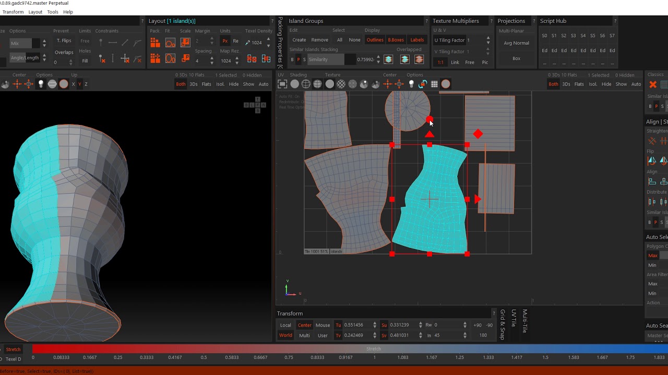This screenshot has height=375, width=668.
Task: Switch units to Px
Action: click(x=225, y=41)
